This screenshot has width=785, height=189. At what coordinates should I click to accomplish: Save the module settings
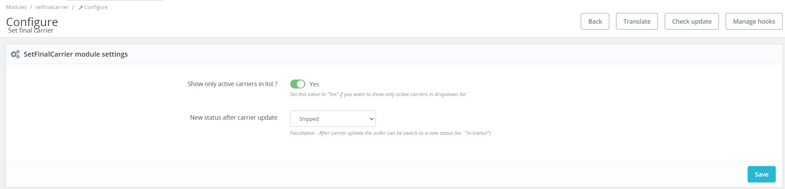[x=761, y=174]
